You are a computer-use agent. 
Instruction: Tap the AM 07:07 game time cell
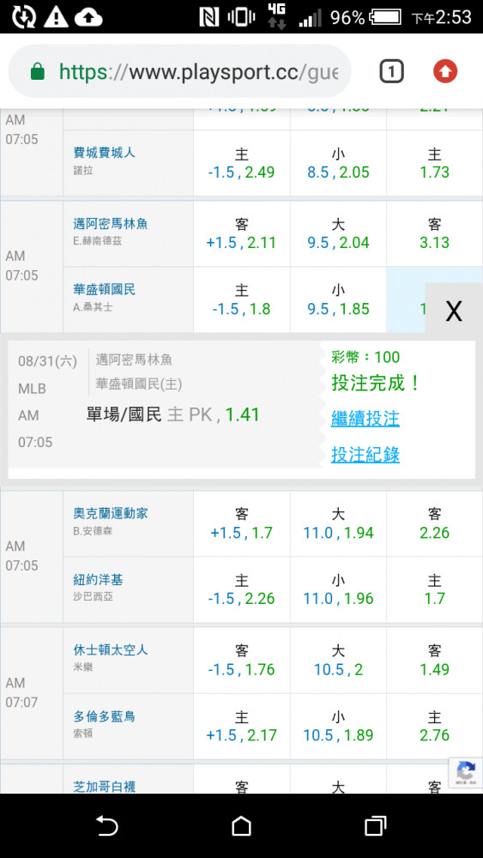32,692
